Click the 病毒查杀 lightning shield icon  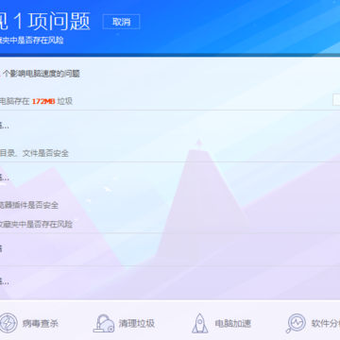pyautogui.click(x=8, y=323)
